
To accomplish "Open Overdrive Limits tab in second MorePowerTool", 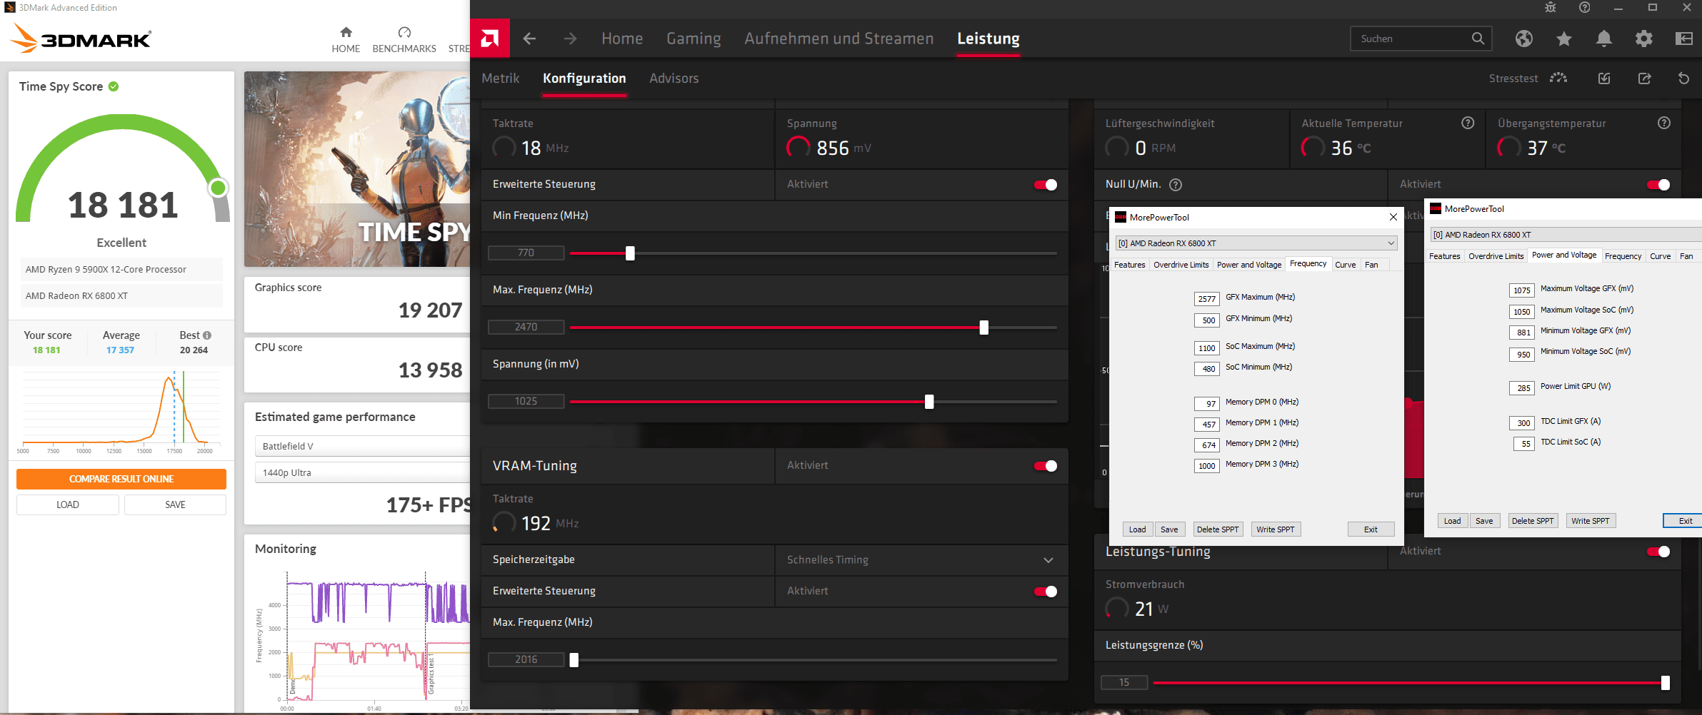I will click(x=1496, y=256).
